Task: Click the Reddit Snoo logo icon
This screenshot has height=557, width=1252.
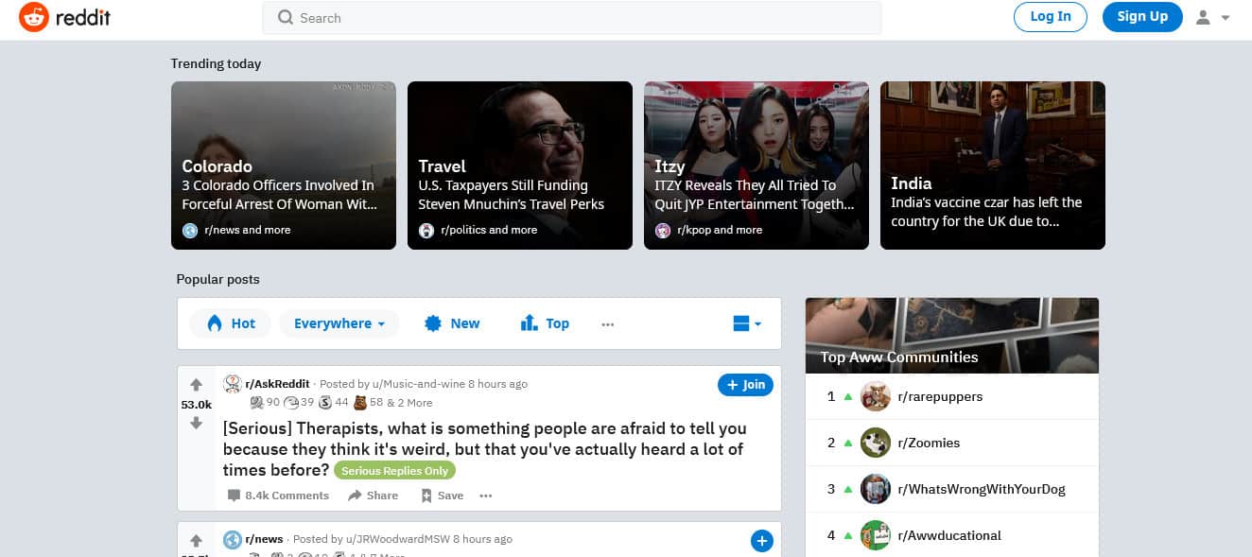Action: pyautogui.click(x=34, y=17)
